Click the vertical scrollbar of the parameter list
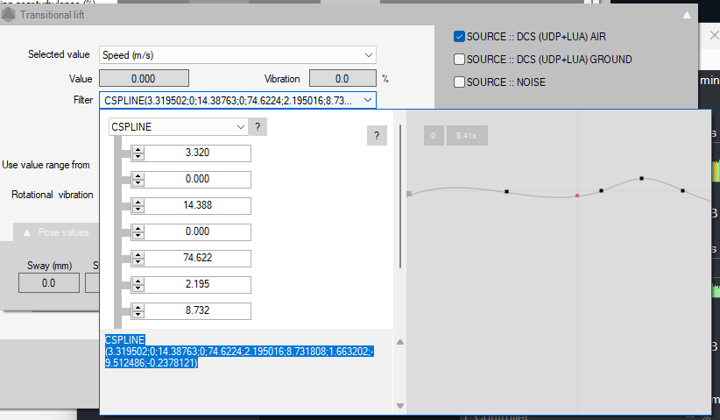720x420 pixels. (x=400, y=197)
